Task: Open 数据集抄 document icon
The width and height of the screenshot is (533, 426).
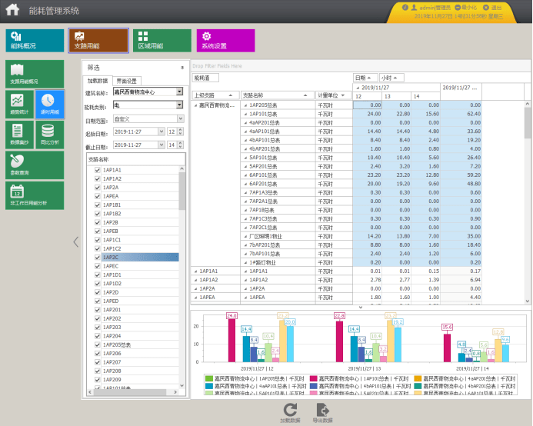Action: coord(19,135)
